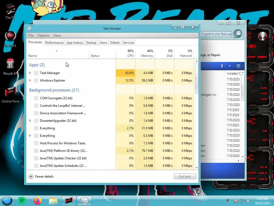274x206 pixels.
Task: Open view options dropdown arrow in Programs and Features
Action: coord(230,66)
